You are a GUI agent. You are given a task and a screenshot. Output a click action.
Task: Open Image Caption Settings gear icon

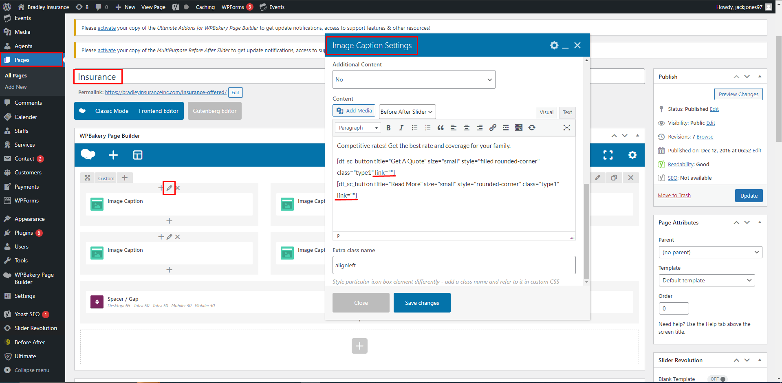click(554, 45)
